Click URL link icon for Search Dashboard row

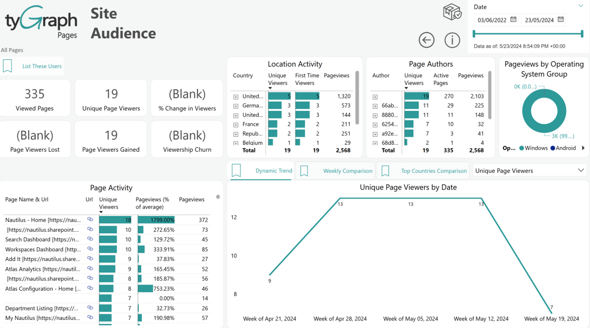click(x=90, y=239)
